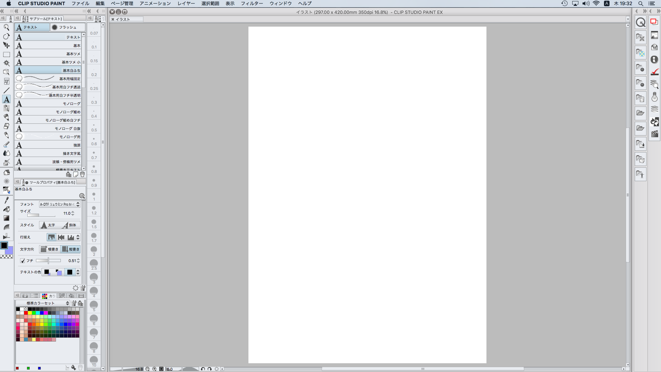Open macOS Spotlight search

tap(641, 3)
